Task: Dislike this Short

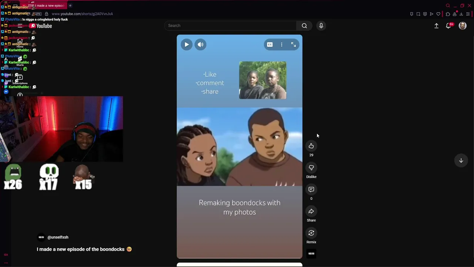Action: (x=311, y=168)
